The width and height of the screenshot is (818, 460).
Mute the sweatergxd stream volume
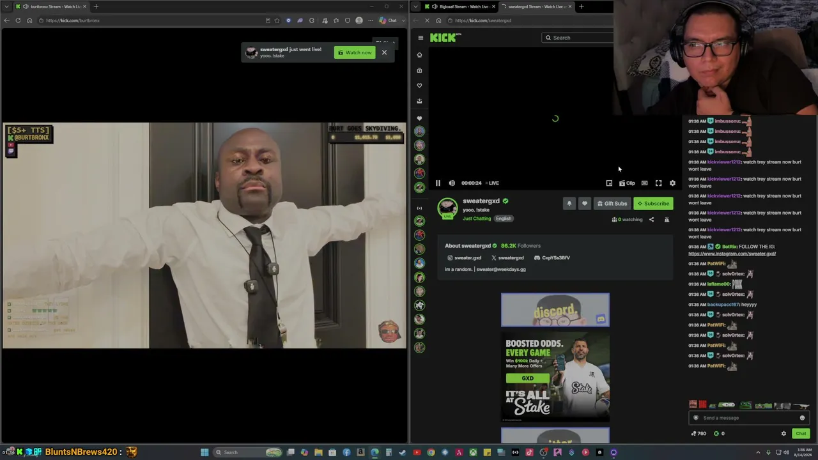pos(452,183)
